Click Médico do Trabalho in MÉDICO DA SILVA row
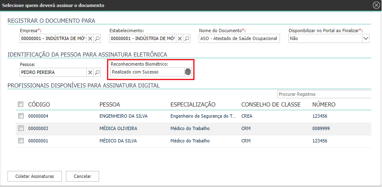Viewport: 382px width, 187px height. tap(190, 141)
